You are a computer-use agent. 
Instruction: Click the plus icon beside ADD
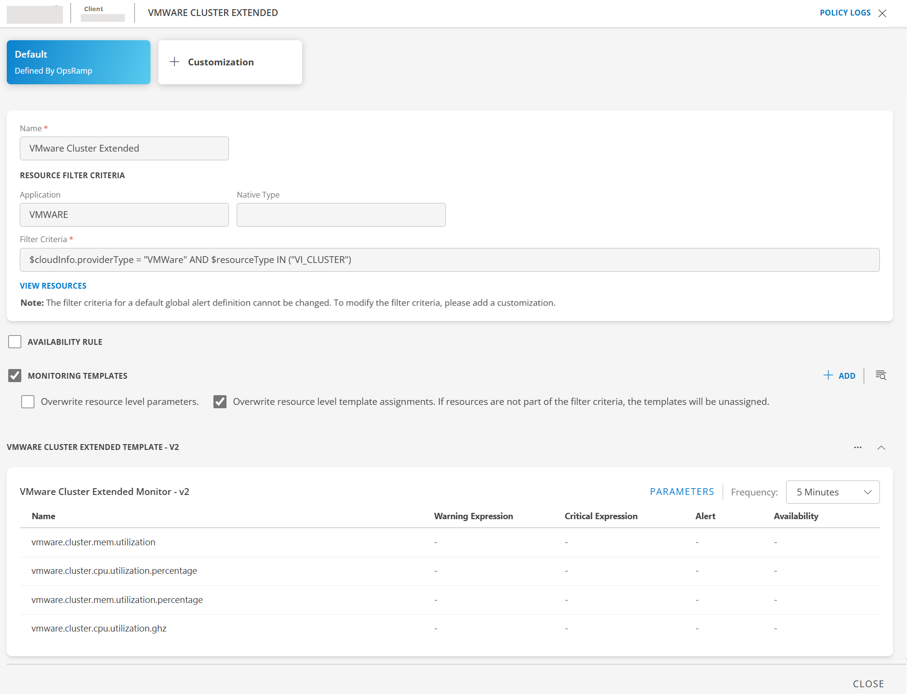(828, 375)
